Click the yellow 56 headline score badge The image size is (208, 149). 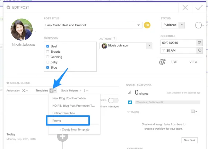147,25
